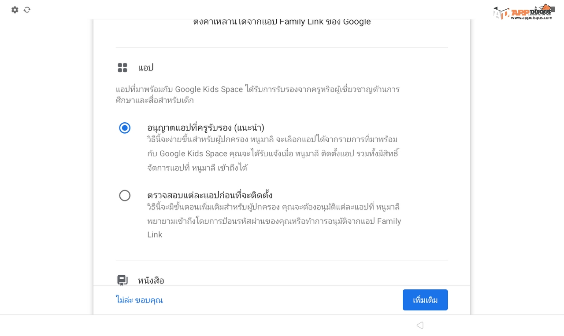Screen dimensions: 564x336
Task: Click the แอป section heading
Action: click(146, 68)
